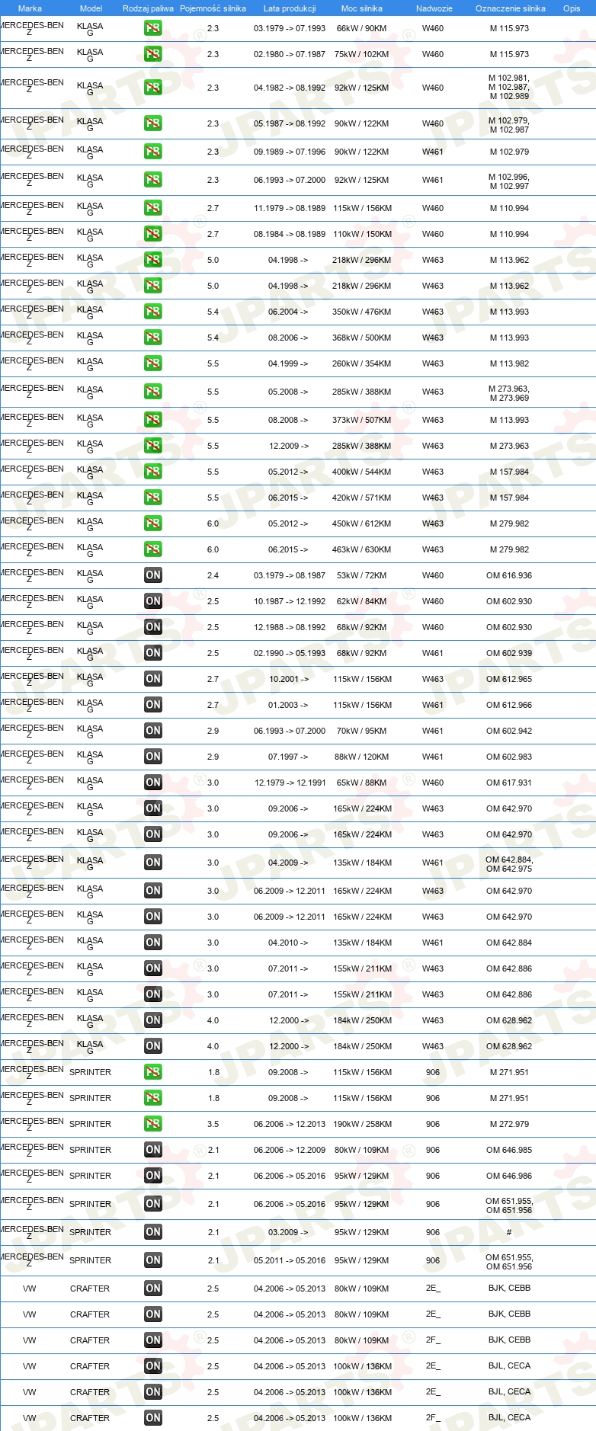Click the '06.2006 -> 12.2009' production years cell
The height and width of the screenshot is (1431, 596).
coord(290,1150)
